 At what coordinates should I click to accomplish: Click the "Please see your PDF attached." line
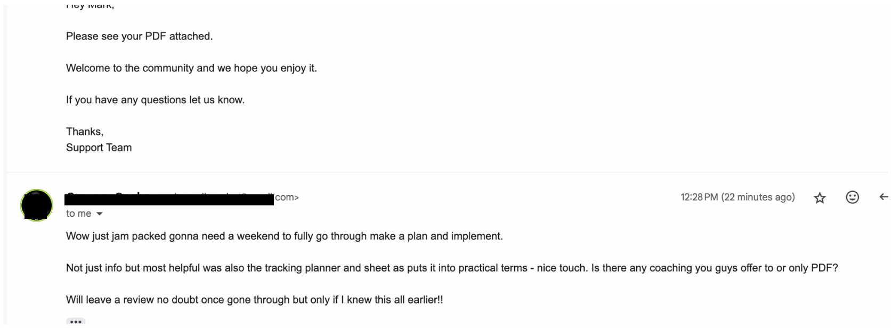point(139,36)
